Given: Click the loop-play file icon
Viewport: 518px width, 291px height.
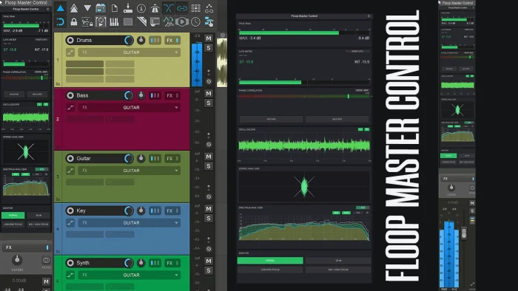Looking at the screenshot, I should click(x=101, y=22).
